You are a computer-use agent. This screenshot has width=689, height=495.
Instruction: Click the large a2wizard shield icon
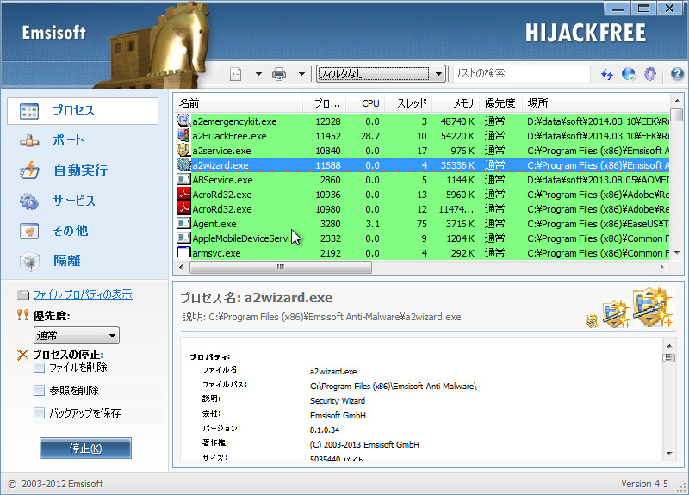click(654, 307)
